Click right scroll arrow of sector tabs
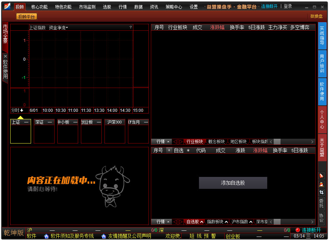The image size is (329, 241). (312, 142)
